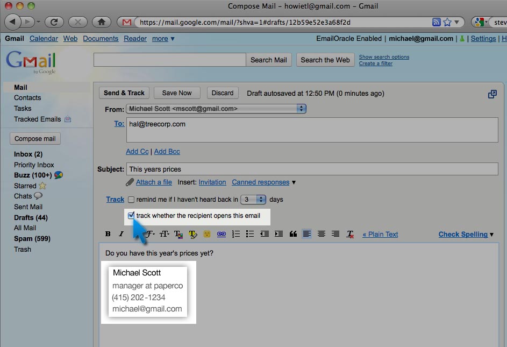Open Documents from the top bar
This screenshot has height=347, width=507.
[101, 39]
